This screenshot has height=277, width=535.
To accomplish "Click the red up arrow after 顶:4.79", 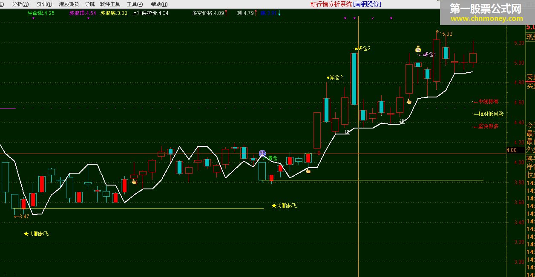I will [x=256, y=13].
